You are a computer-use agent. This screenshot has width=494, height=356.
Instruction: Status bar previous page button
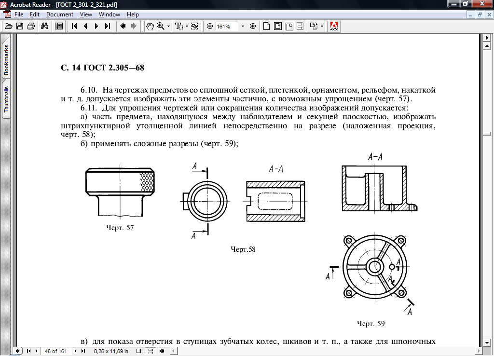point(36,351)
